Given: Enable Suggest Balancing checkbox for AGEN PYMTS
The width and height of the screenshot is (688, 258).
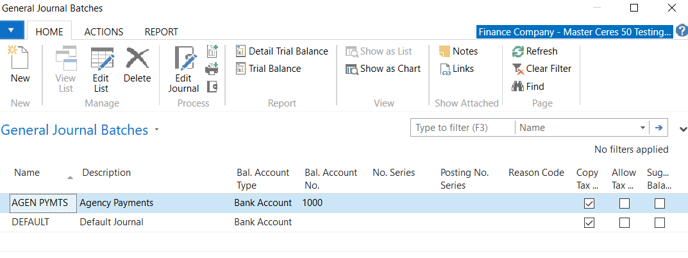Looking at the screenshot, I should point(659,203).
